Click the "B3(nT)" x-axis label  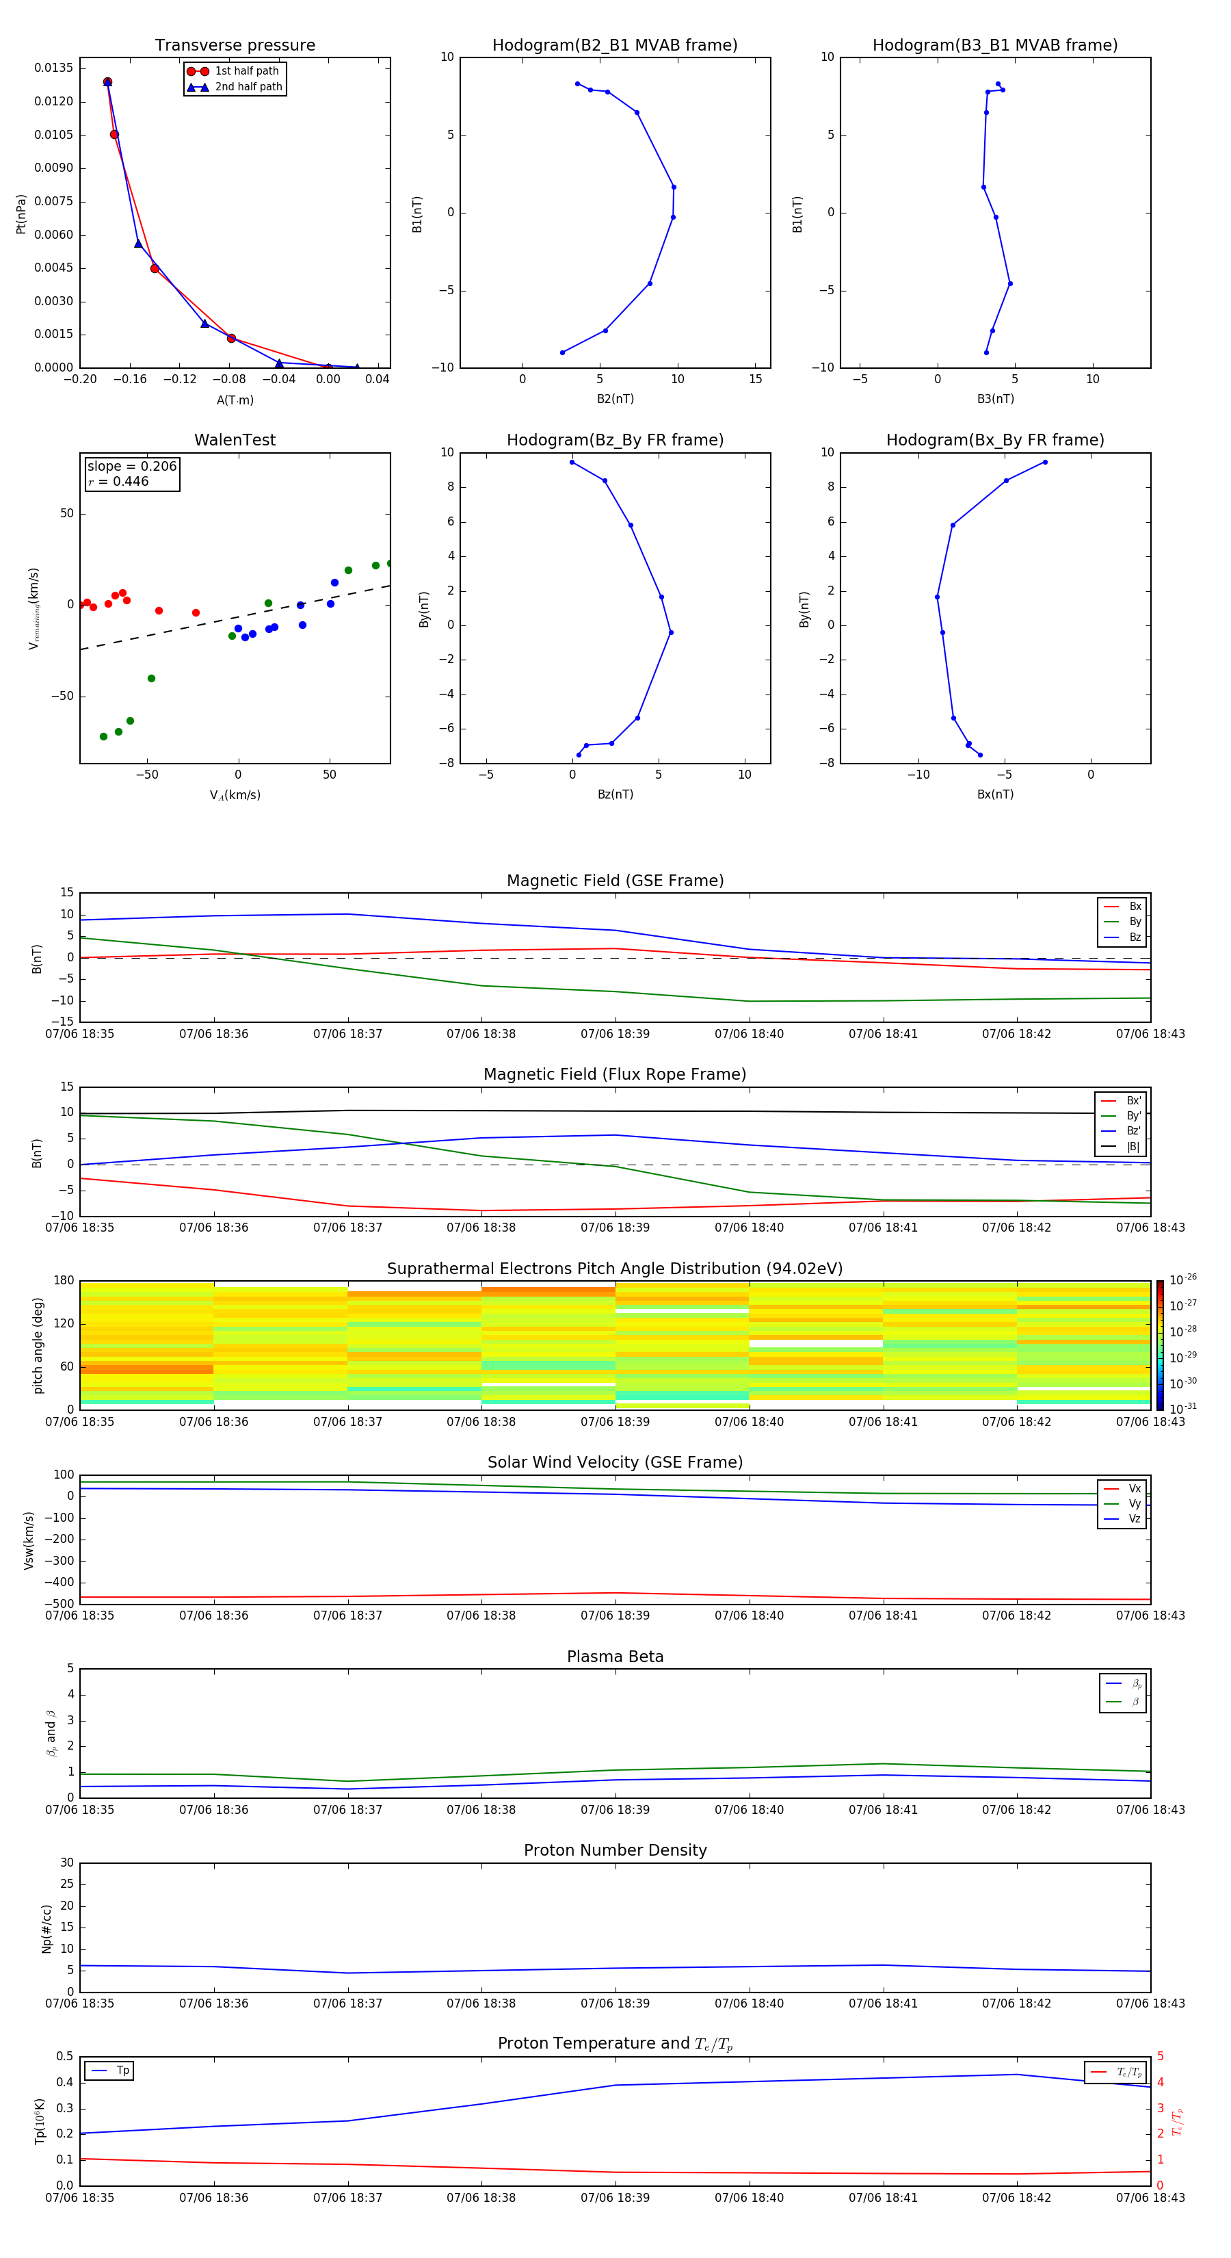(x=995, y=400)
